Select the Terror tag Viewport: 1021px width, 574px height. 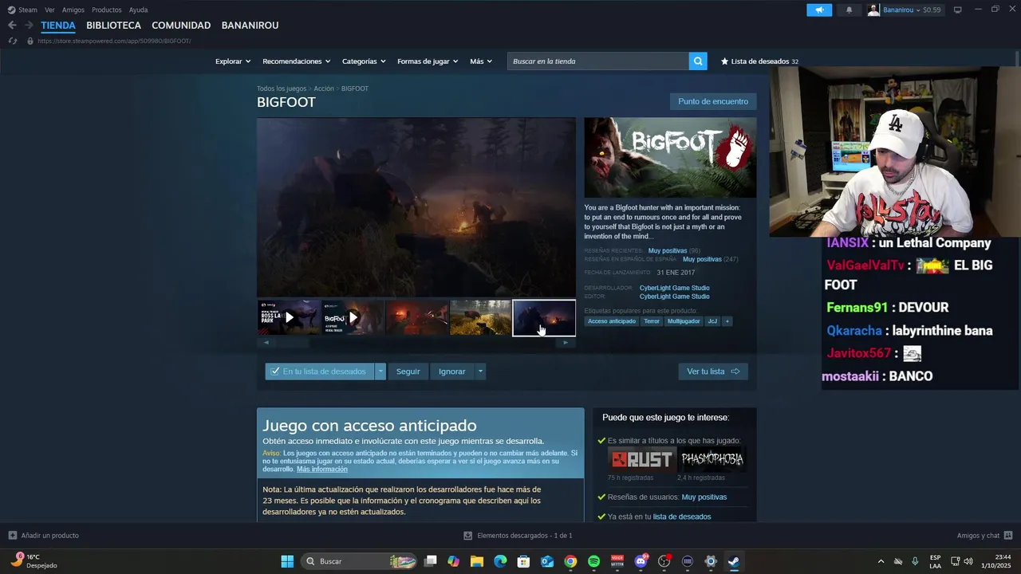pyautogui.click(x=652, y=321)
